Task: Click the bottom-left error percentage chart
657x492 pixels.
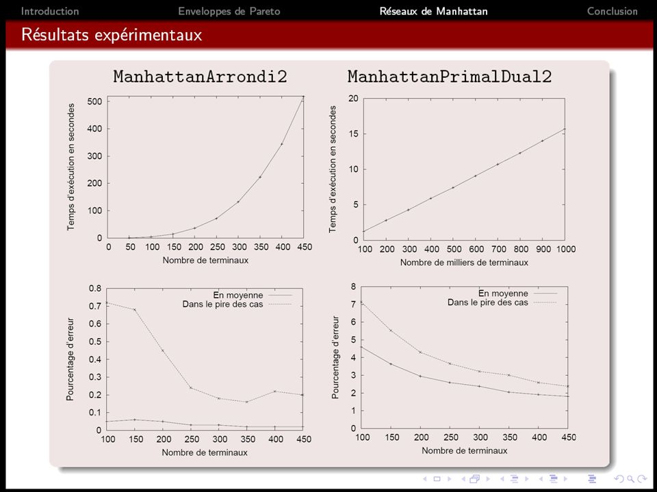Action: pos(205,359)
